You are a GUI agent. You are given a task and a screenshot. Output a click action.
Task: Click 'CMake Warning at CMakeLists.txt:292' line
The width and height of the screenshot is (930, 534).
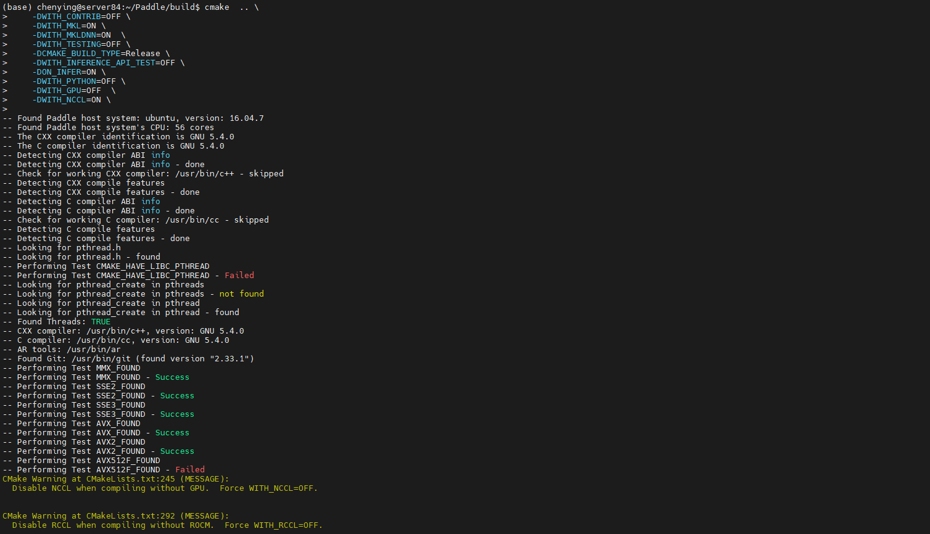click(x=116, y=516)
